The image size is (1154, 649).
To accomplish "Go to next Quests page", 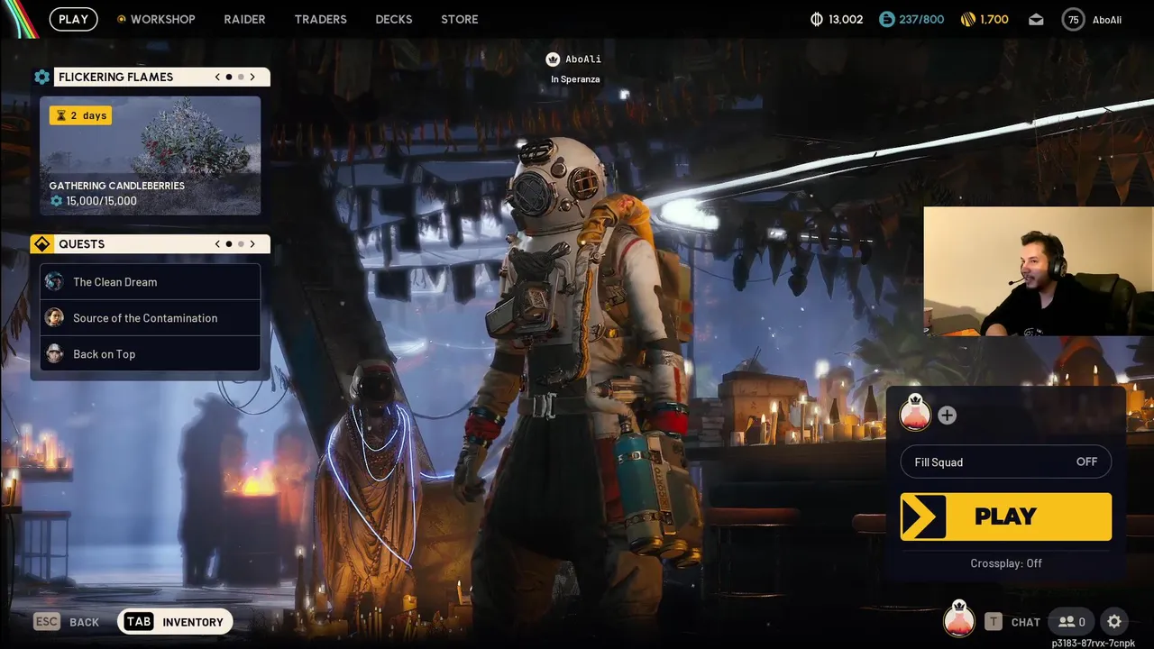I will (252, 244).
